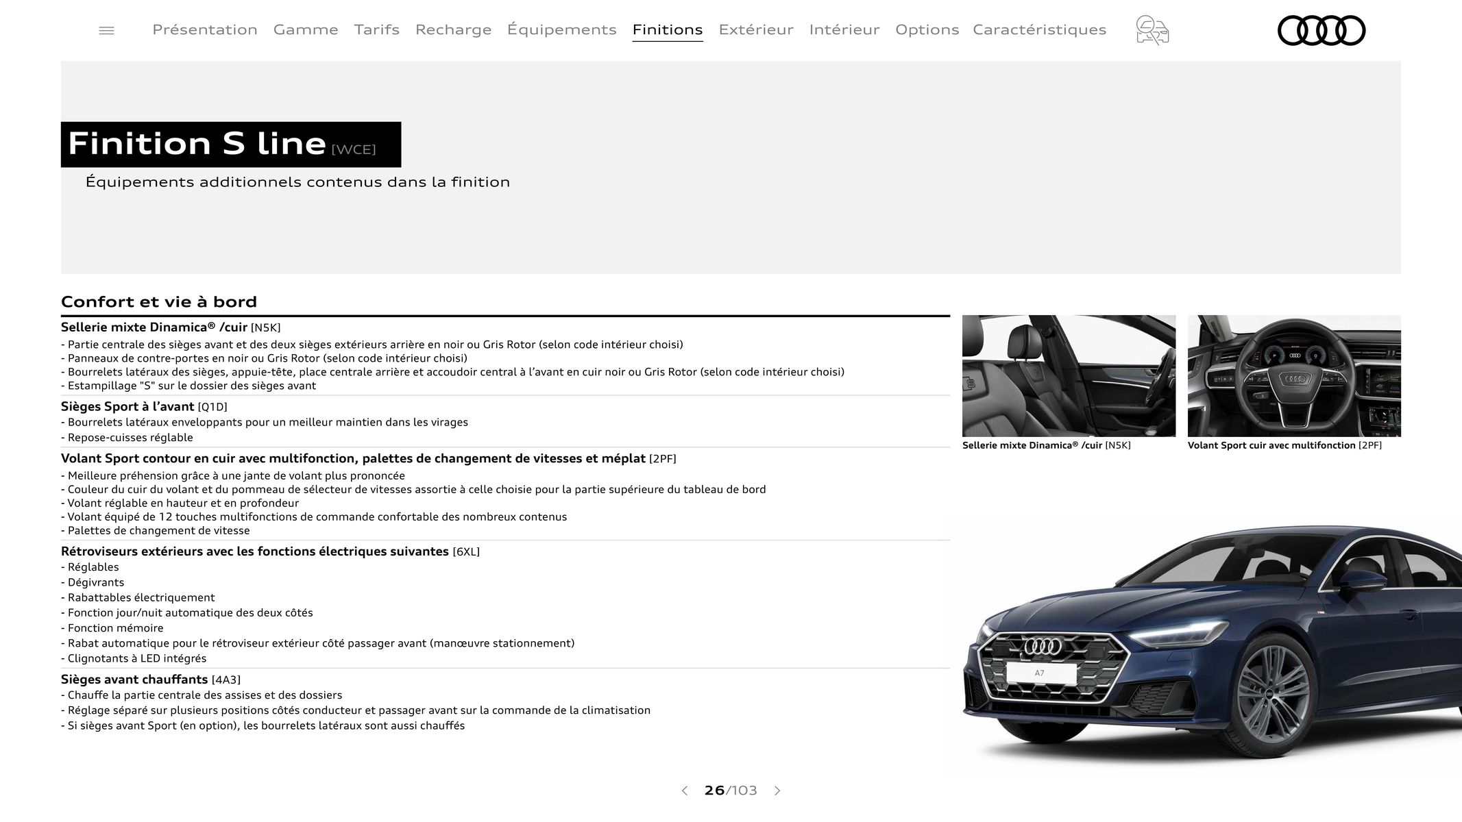Select Équipements in navigation
Image resolution: width=1462 pixels, height=822 pixels.
coord(562,29)
